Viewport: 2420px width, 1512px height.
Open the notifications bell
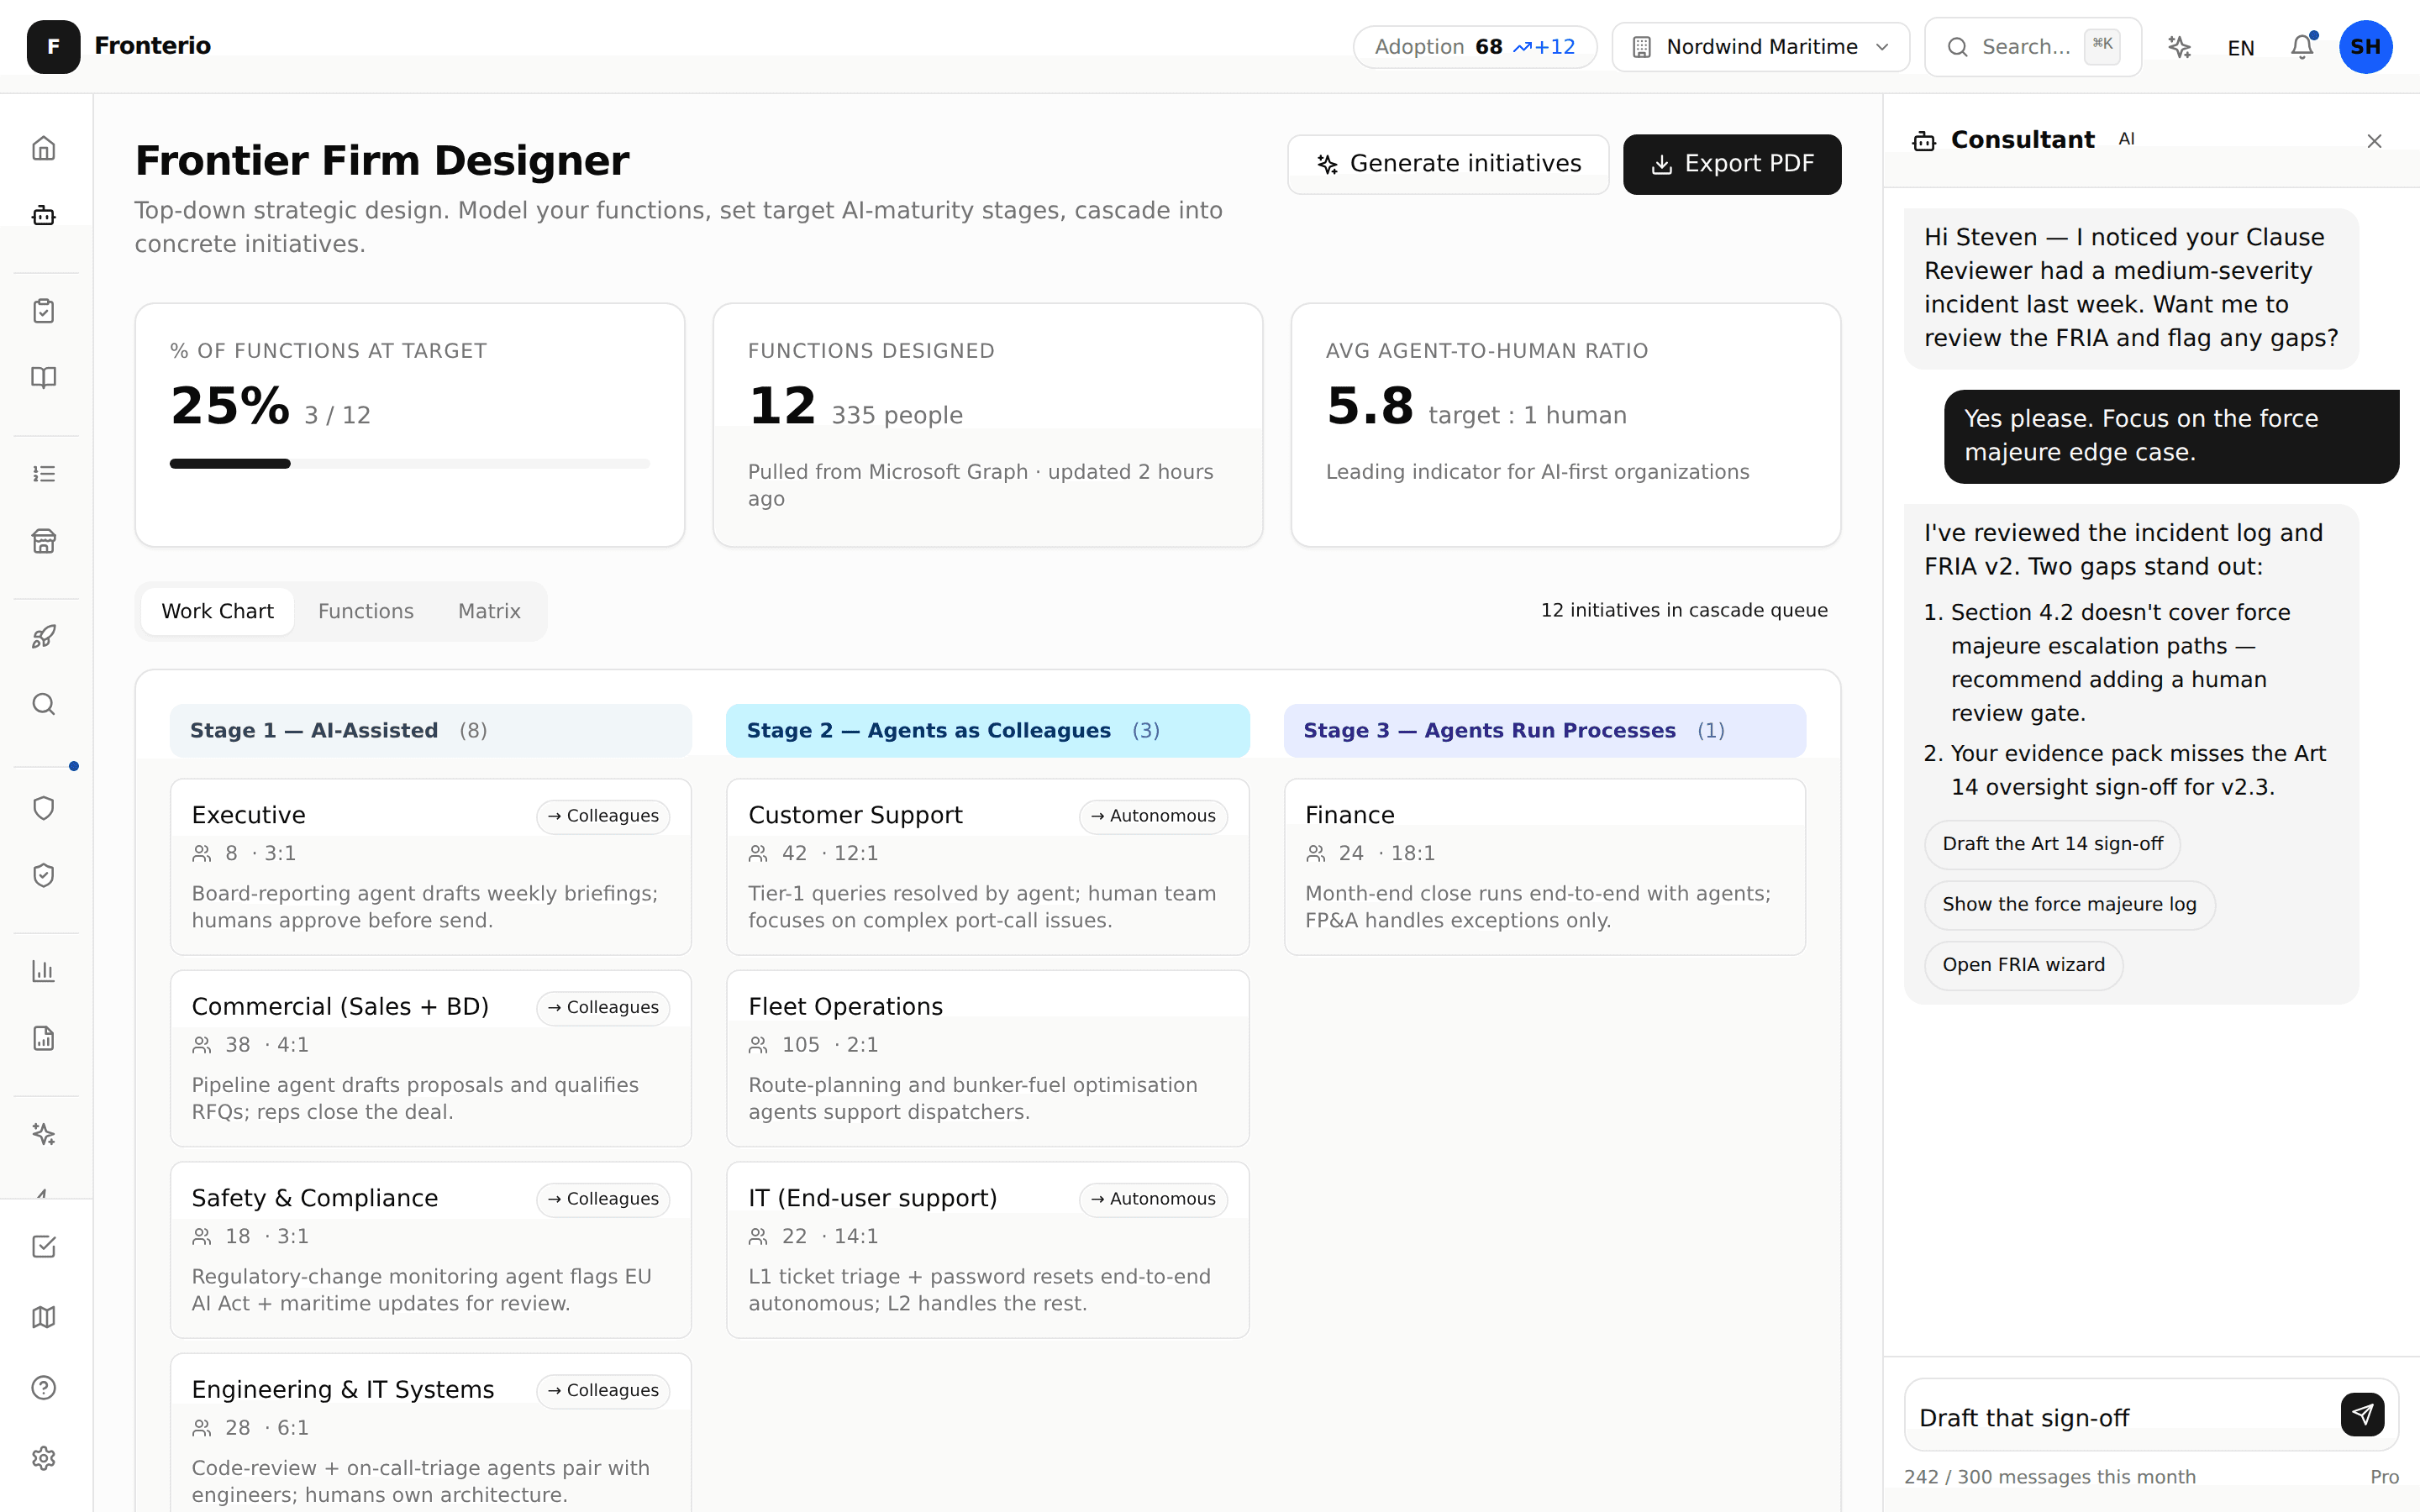2302,47
